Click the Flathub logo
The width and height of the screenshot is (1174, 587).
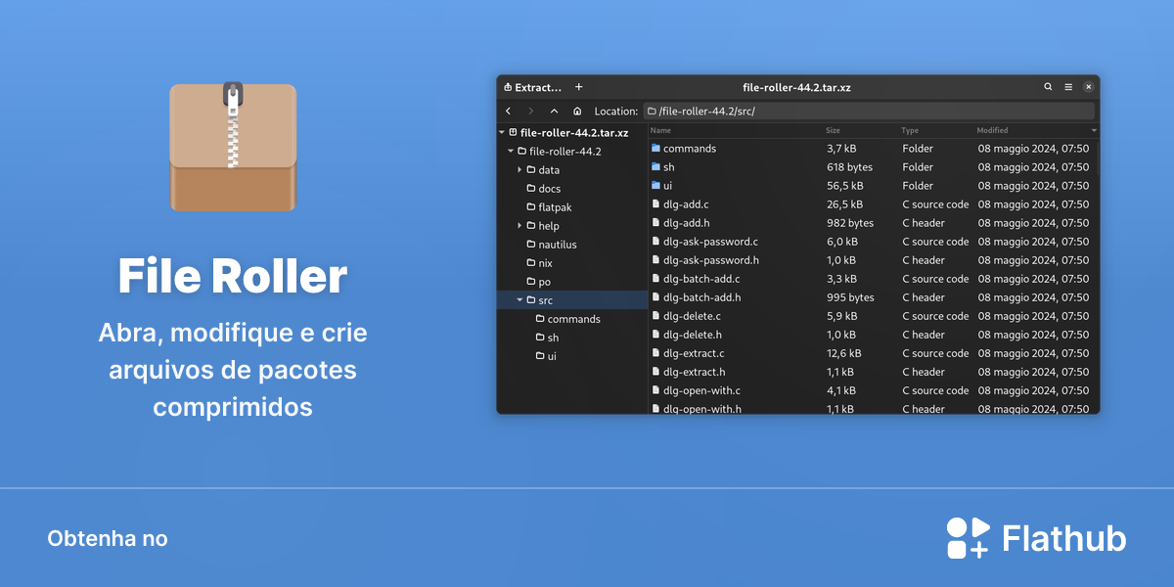pyautogui.click(x=1036, y=538)
